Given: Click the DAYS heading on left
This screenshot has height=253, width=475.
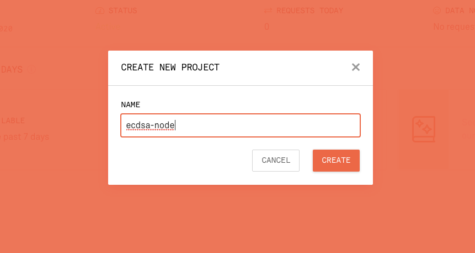Looking at the screenshot, I should (12, 70).
